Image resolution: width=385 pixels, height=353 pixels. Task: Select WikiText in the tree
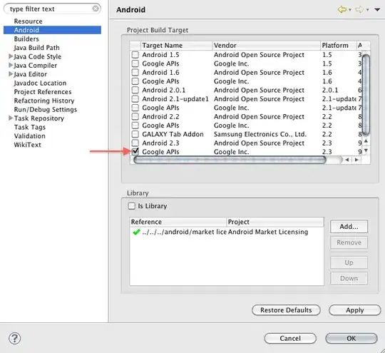pyautogui.click(x=28, y=145)
